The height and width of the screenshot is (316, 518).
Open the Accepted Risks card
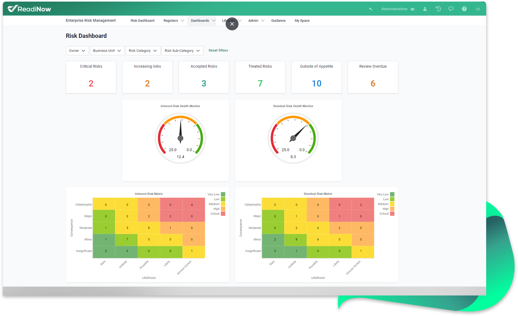click(x=204, y=77)
